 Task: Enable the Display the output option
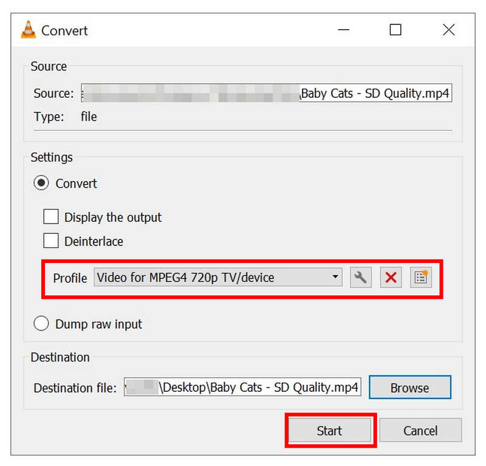(x=51, y=217)
